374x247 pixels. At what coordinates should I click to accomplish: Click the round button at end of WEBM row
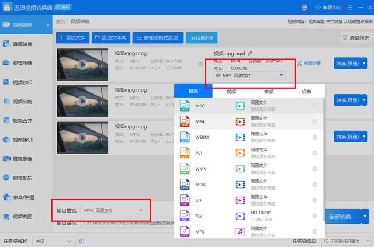click(x=314, y=137)
